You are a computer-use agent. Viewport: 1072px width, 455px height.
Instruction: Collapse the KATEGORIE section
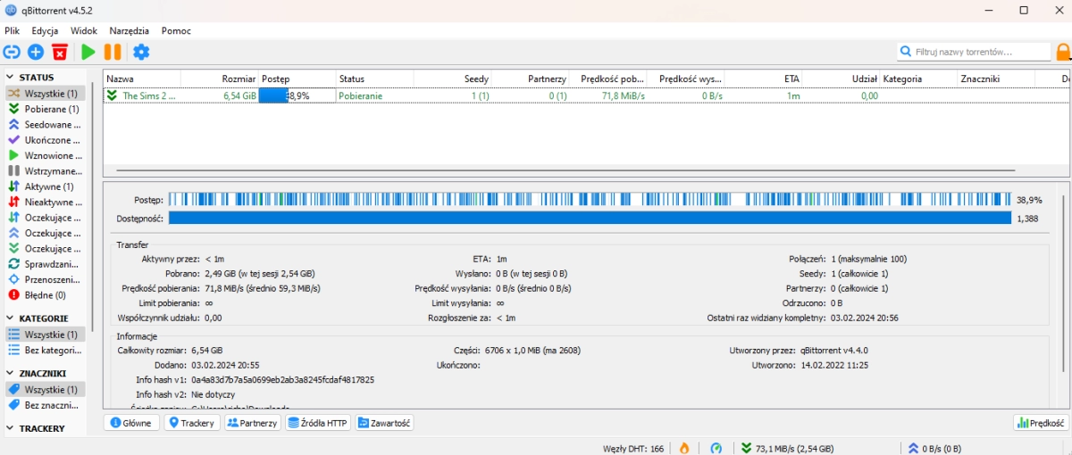11,318
